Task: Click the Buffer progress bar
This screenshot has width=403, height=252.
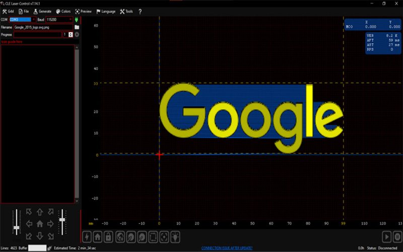Action: pyautogui.click(x=37, y=248)
